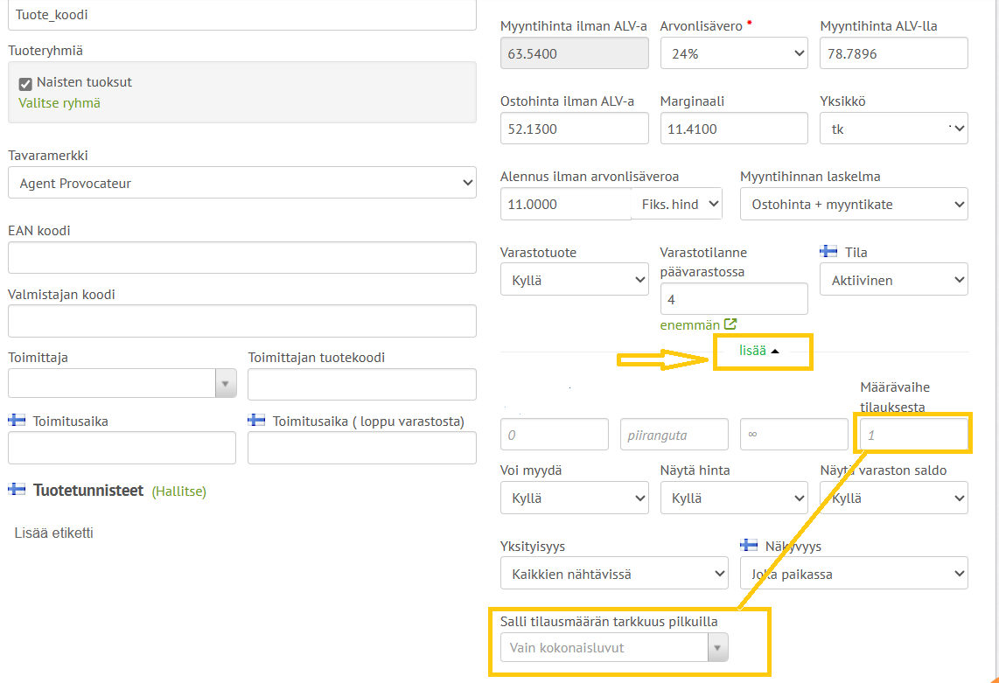The height and width of the screenshot is (683, 999).
Task: Click the Tuotetunnisteet heading text
Action: 88,490
